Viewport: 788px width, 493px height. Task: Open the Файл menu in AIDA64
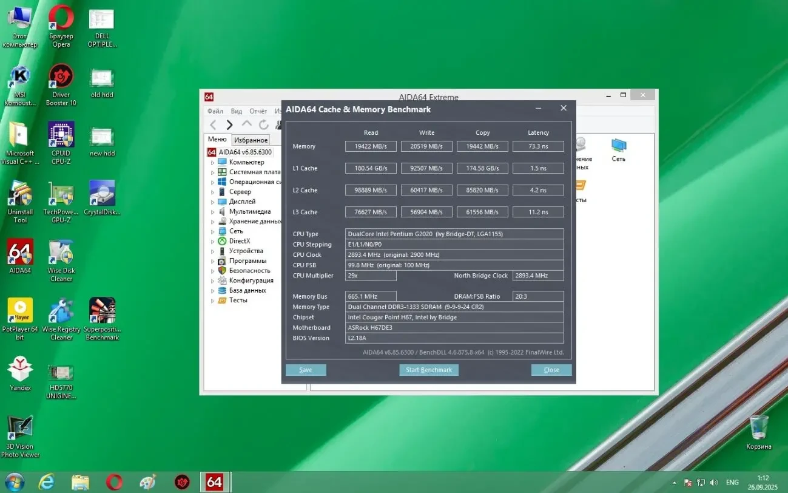point(215,111)
